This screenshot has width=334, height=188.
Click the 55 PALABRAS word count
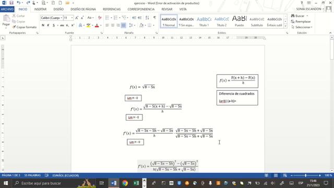coord(32,175)
